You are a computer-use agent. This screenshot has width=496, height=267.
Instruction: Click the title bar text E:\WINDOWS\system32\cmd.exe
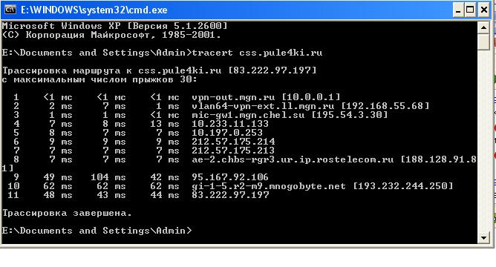click(x=94, y=10)
